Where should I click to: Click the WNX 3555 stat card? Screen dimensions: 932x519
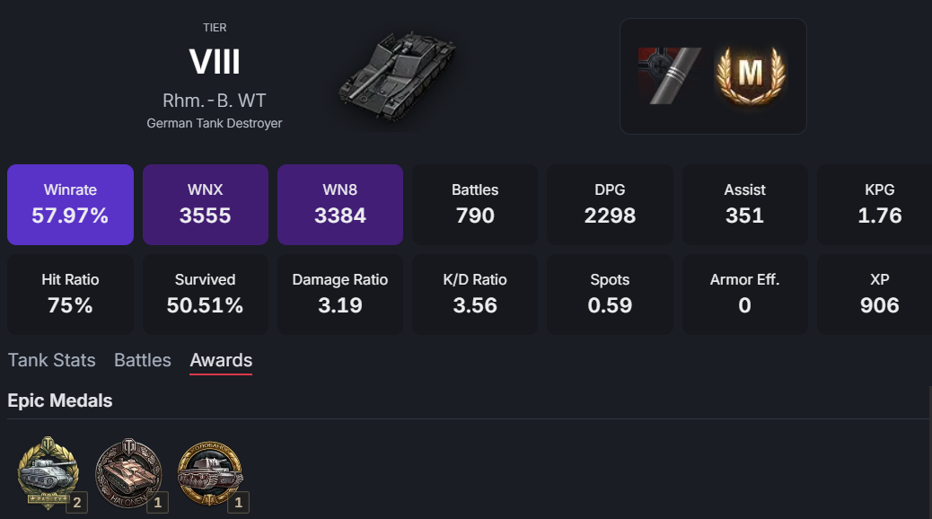click(x=205, y=205)
